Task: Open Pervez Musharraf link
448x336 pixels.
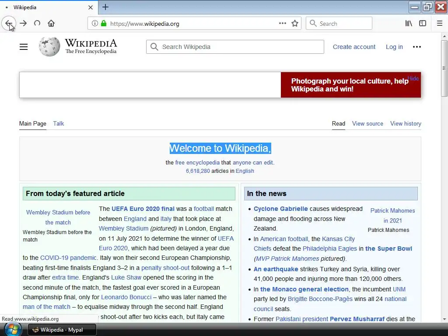Action: click(357, 319)
